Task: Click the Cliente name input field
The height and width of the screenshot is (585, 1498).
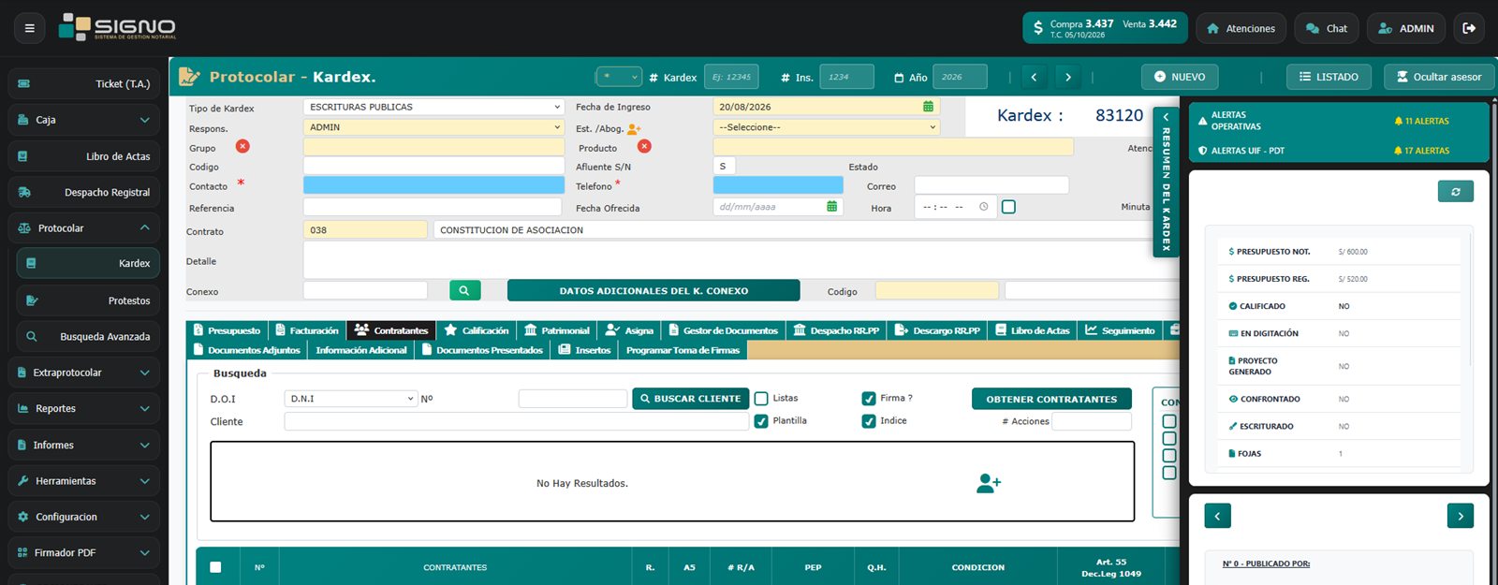Action: 516,421
